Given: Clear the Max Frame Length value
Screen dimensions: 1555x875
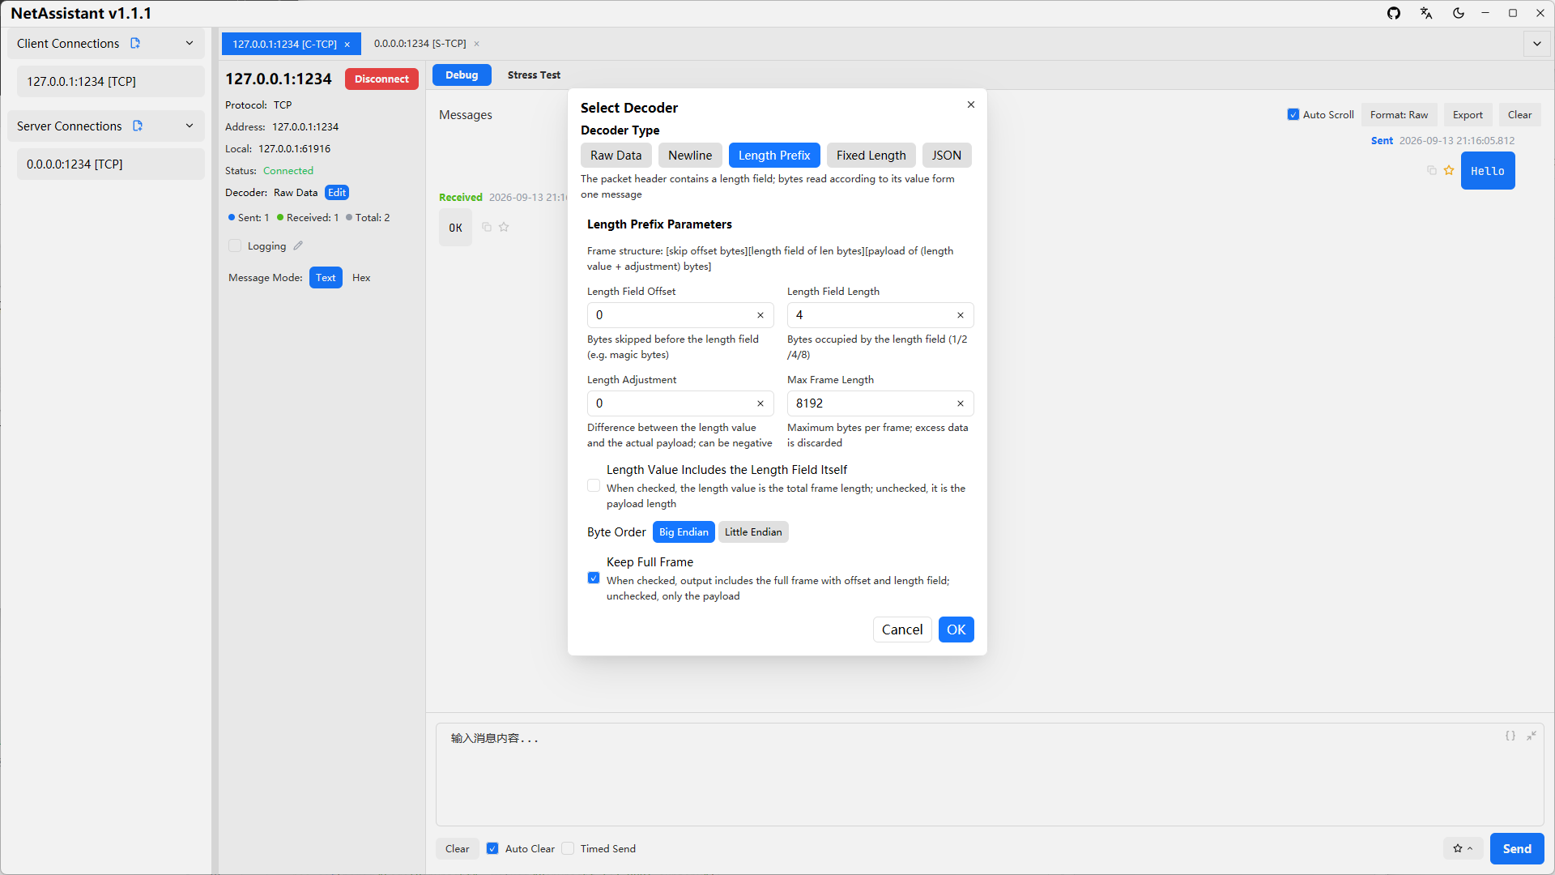Looking at the screenshot, I should click(961, 403).
